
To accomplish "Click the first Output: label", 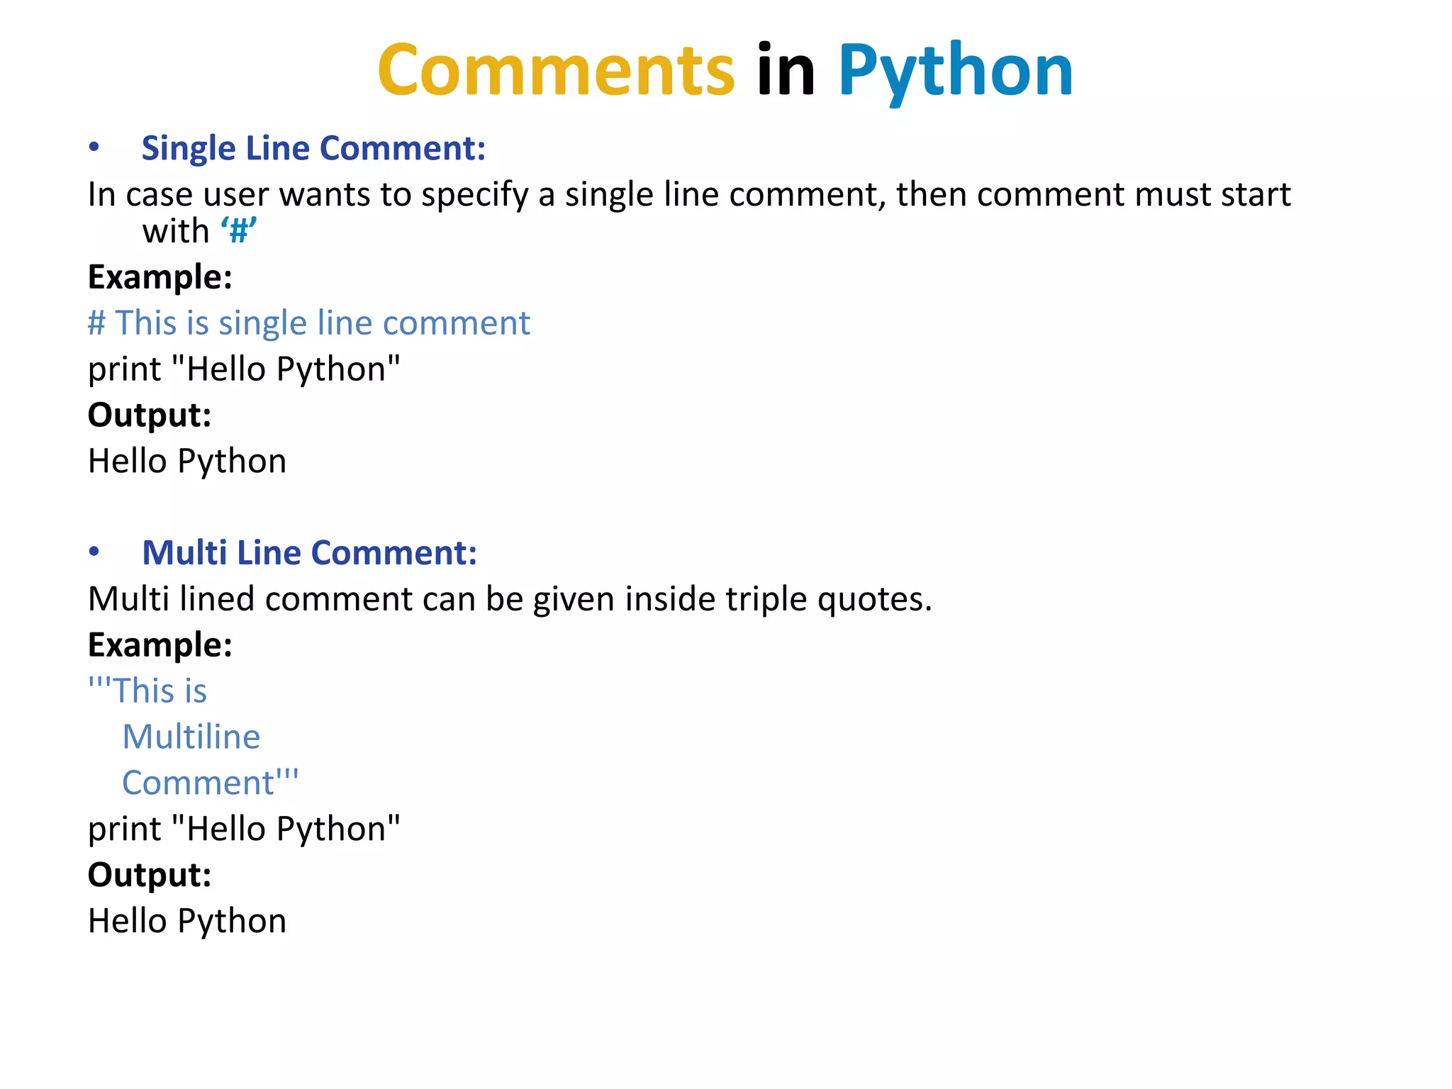I will [150, 415].
